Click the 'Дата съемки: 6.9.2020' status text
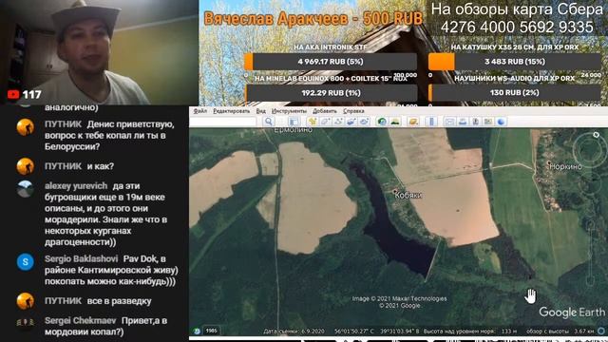 [294, 332]
